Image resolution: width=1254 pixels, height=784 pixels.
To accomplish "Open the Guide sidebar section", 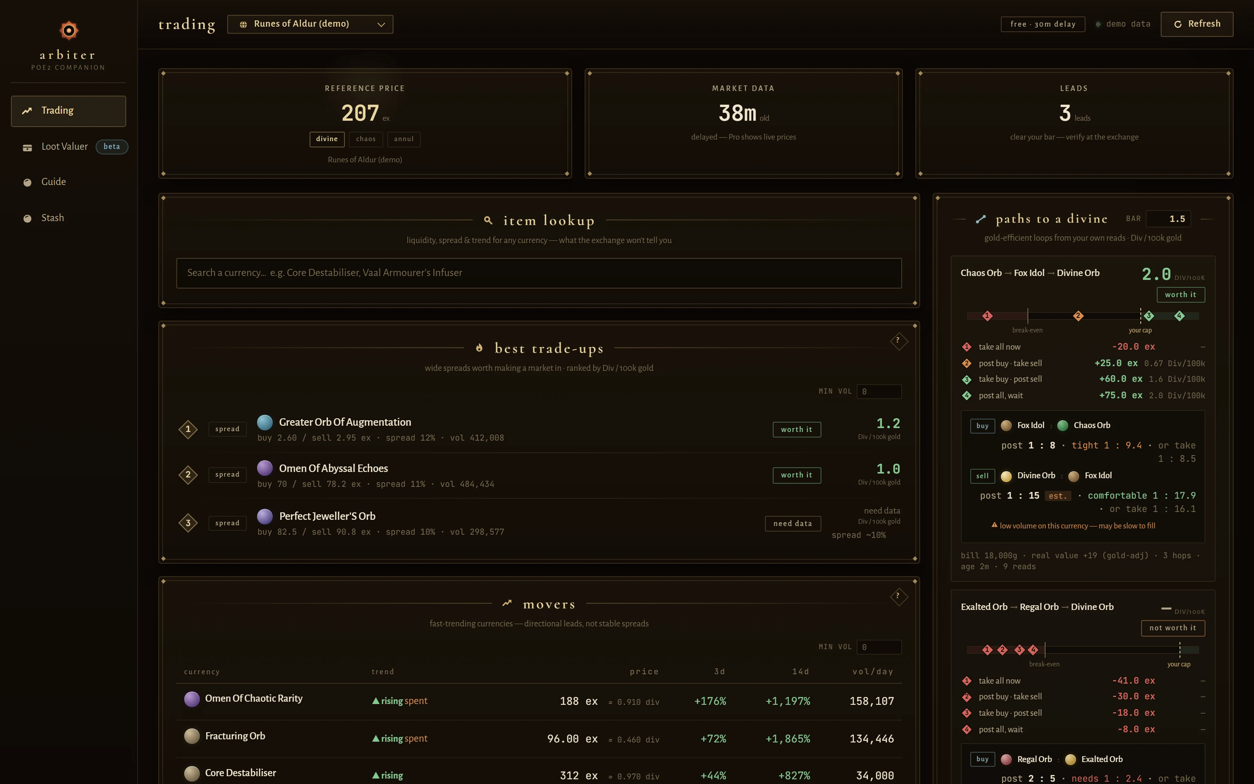I will pyautogui.click(x=69, y=182).
